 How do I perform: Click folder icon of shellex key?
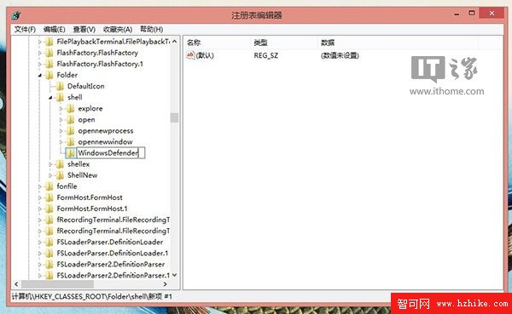60,164
